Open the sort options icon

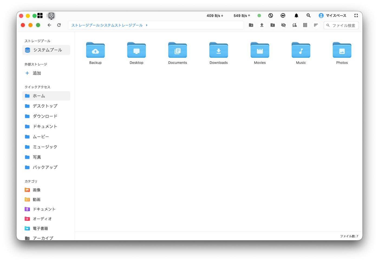click(316, 25)
